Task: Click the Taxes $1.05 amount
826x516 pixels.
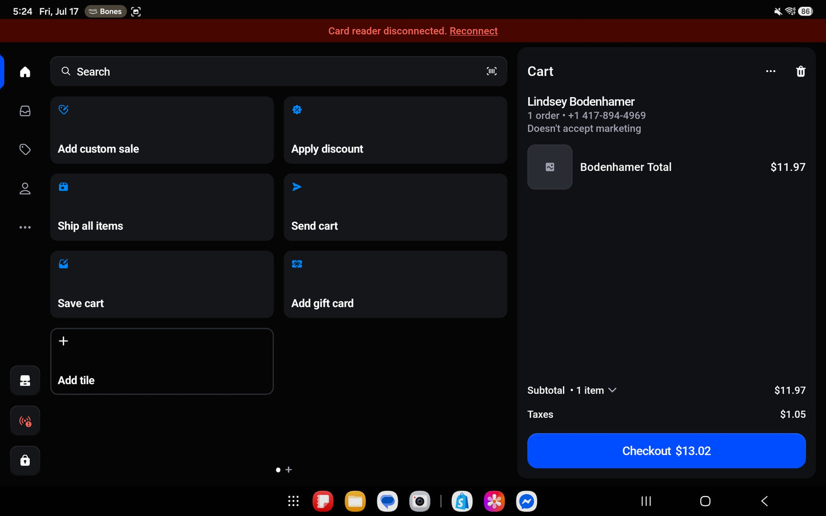Action: click(793, 414)
